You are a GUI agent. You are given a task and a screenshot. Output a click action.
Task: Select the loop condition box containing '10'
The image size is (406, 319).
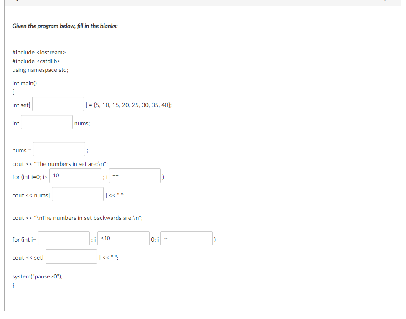point(75,175)
